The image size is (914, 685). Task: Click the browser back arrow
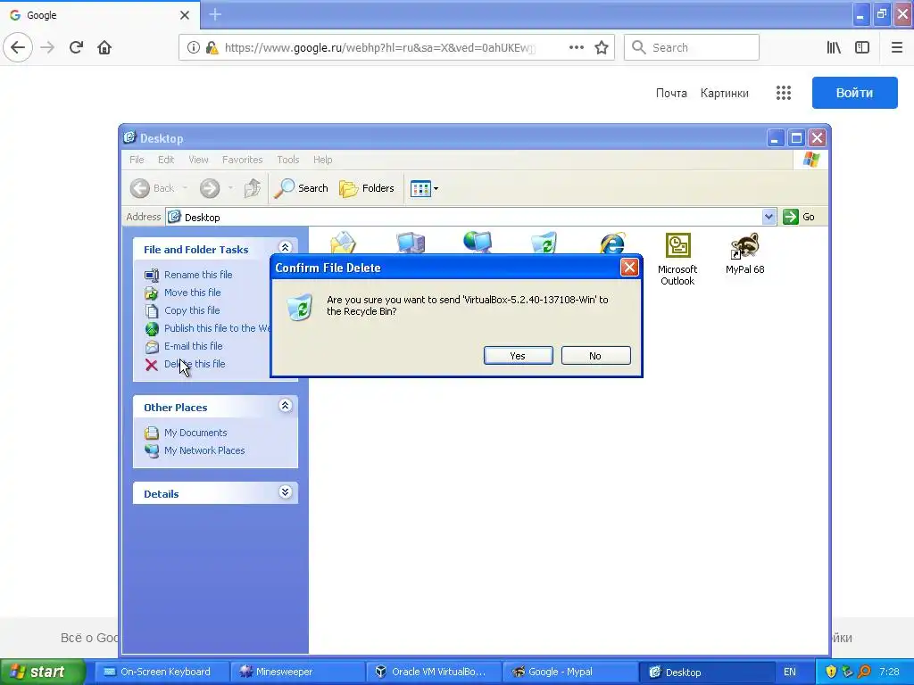[x=18, y=47]
